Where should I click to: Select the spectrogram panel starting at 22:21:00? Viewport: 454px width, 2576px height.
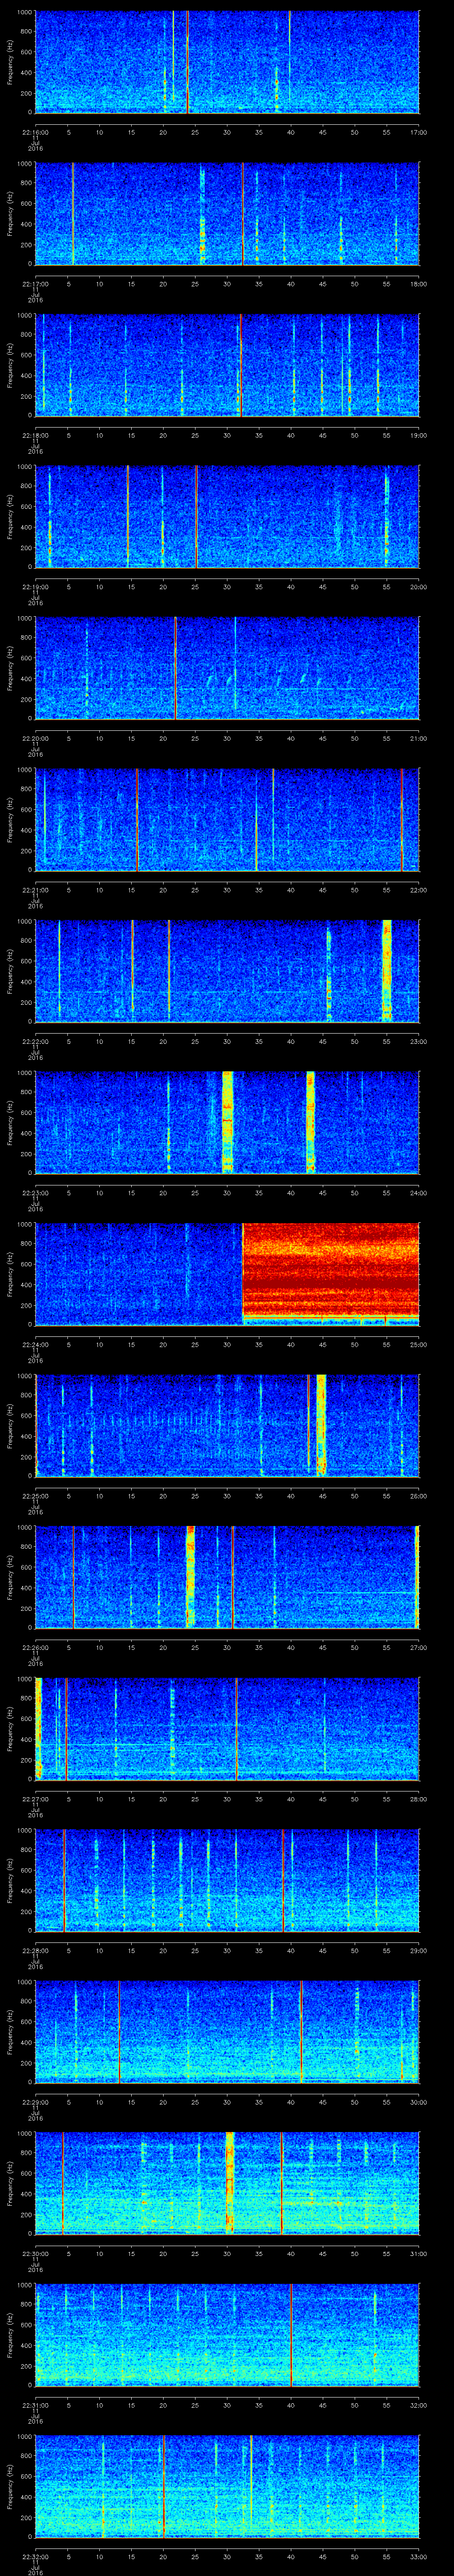point(227,819)
